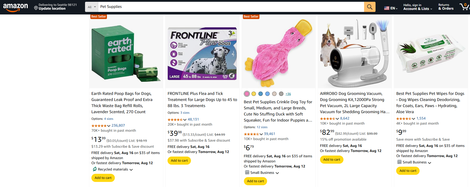View 236,807 reviews for Earth Rated poop bags
The image size is (470, 187).
click(119, 125)
